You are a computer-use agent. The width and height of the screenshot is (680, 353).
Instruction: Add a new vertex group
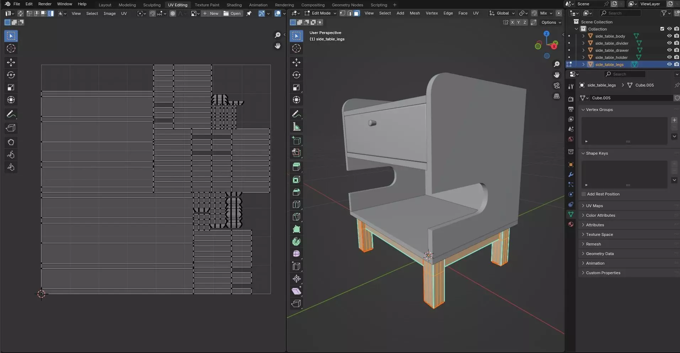click(x=674, y=120)
